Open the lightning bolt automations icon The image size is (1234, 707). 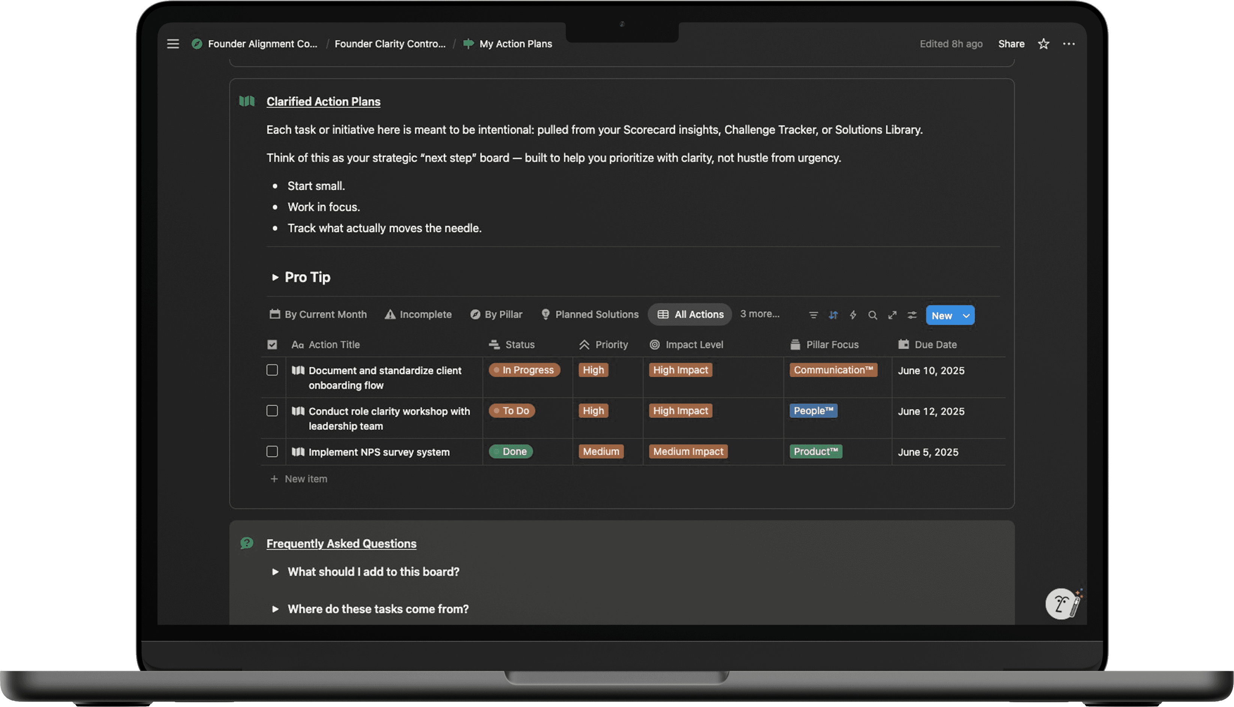[x=853, y=315]
